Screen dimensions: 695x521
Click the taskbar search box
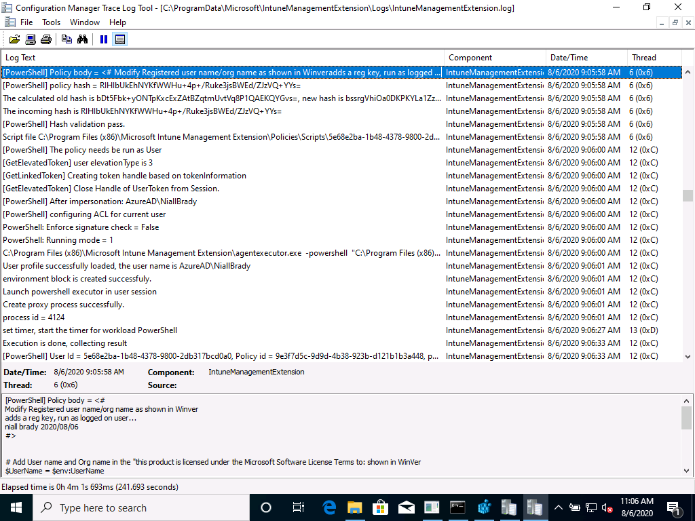(x=141, y=507)
